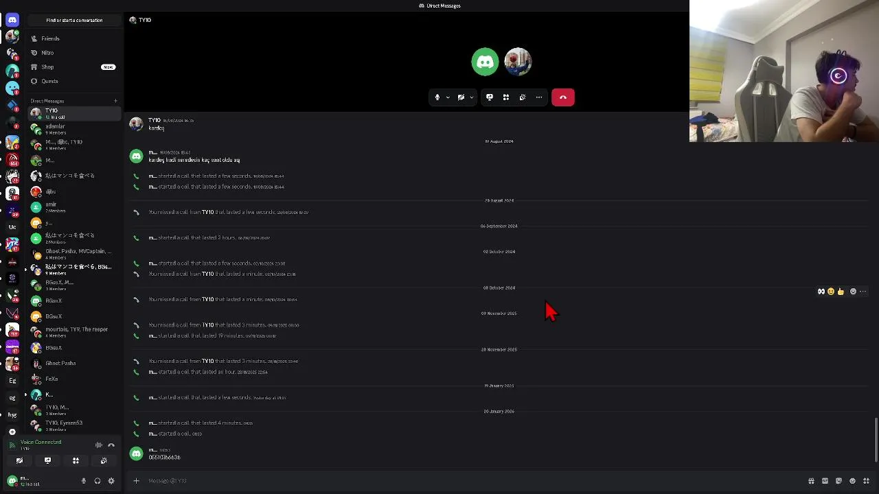Open apps launcher in message box
Image resolution: width=879 pixels, height=494 pixels.
[866, 481]
